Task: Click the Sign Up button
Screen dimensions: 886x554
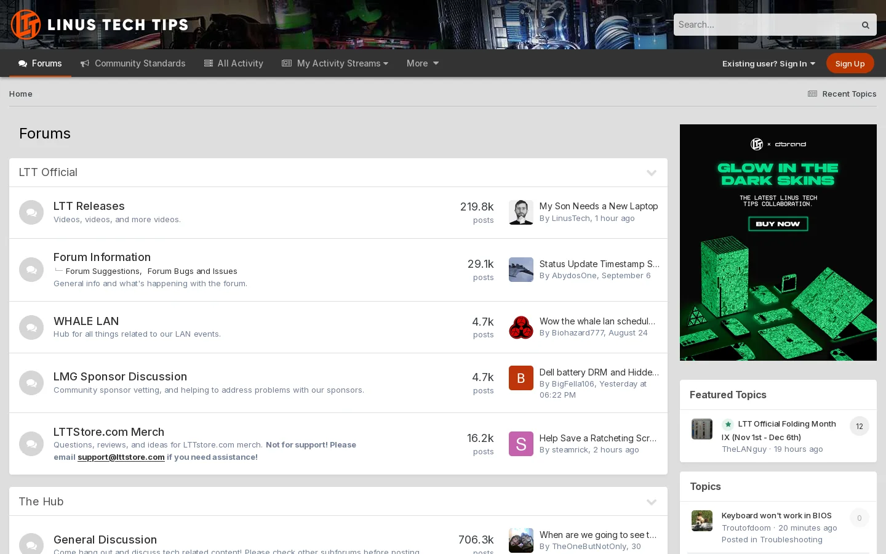Action: (850, 63)
